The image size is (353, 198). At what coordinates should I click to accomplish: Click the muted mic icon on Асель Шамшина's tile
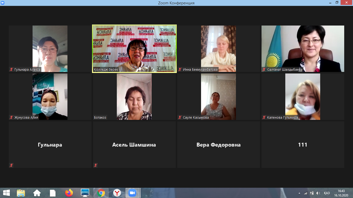pos(96,165)
